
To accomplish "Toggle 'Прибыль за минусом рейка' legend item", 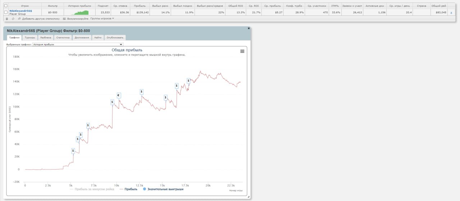I will [92, 189].
